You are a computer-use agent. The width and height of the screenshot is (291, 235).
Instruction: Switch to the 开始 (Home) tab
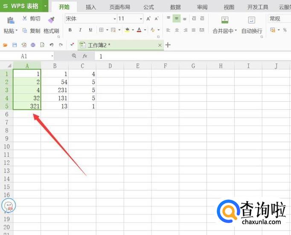[64, 7]
